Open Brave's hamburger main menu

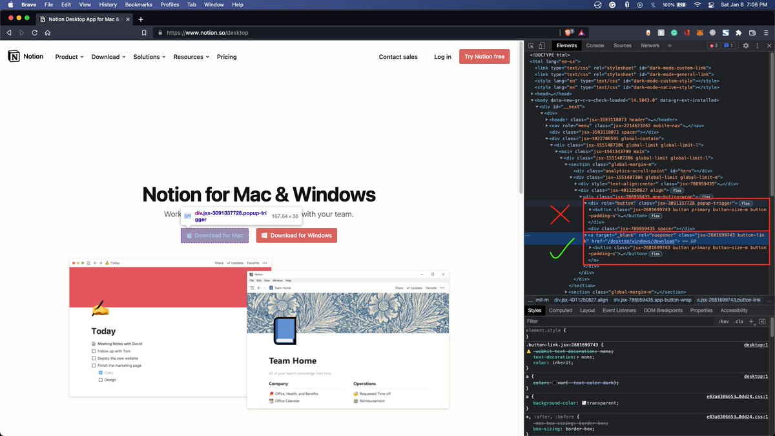[767, 33]
